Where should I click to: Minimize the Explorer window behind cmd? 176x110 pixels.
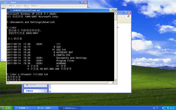(x=123, y=13)
